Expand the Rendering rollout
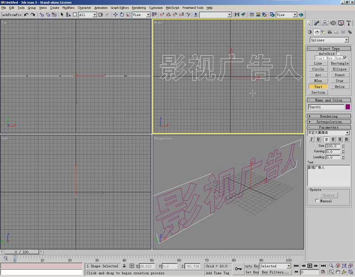 (x=329, y=116)
